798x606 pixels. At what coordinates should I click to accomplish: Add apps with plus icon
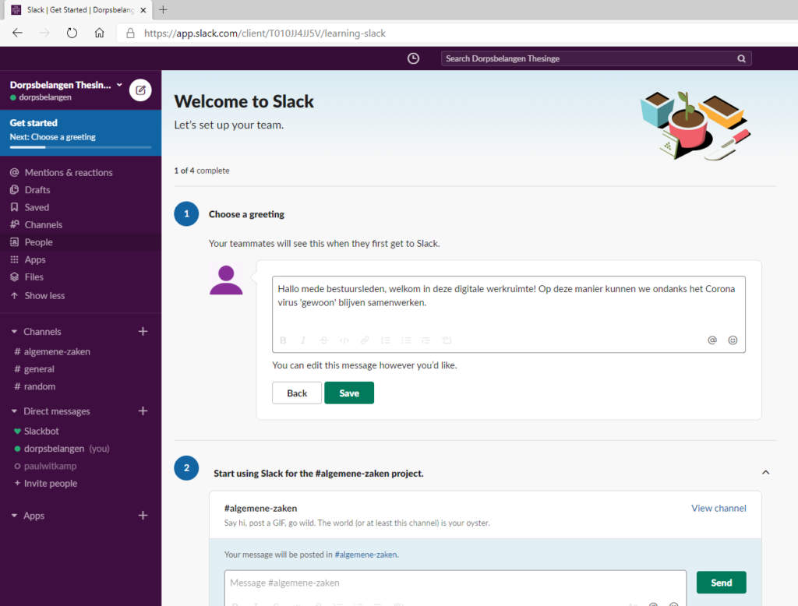(143, 516)
